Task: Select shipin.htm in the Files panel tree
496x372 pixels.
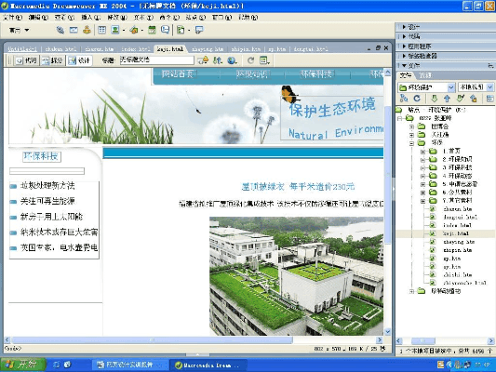Action: (457, 250)
